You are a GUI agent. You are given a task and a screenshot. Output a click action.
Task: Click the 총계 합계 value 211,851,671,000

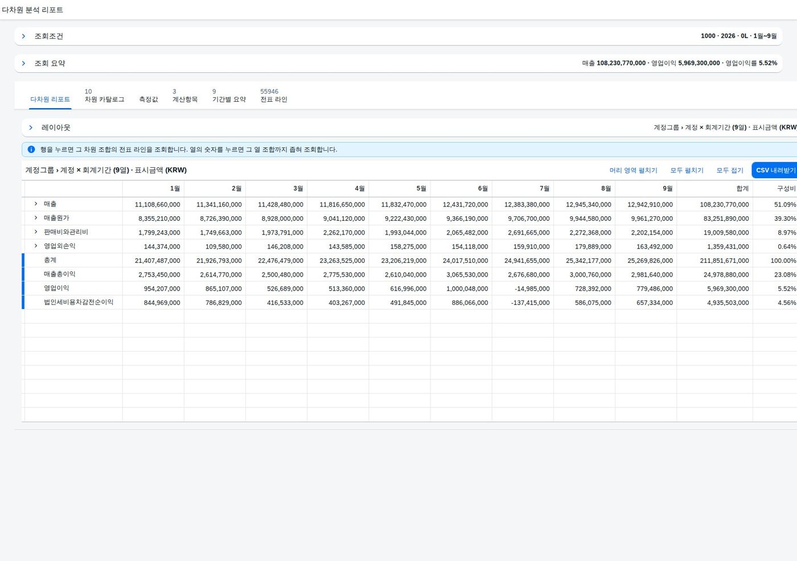coord(724,261)
